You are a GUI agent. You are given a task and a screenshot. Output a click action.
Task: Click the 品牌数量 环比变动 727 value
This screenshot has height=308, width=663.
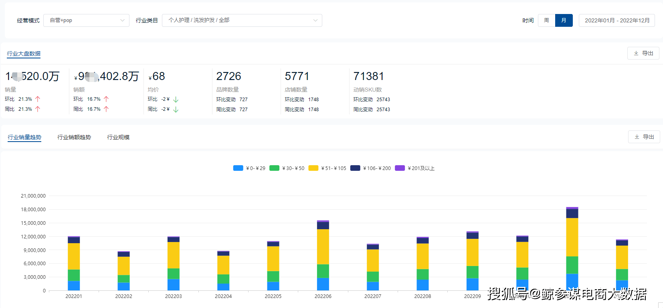point(243,99)
